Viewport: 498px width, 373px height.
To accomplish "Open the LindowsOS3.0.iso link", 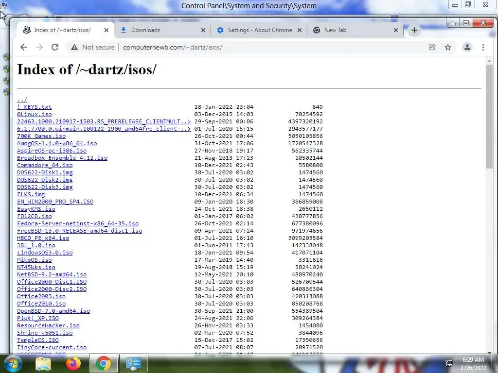I will point(45,253).
